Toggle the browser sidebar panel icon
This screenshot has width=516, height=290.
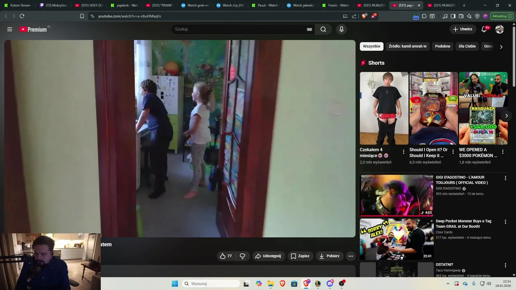453,16
